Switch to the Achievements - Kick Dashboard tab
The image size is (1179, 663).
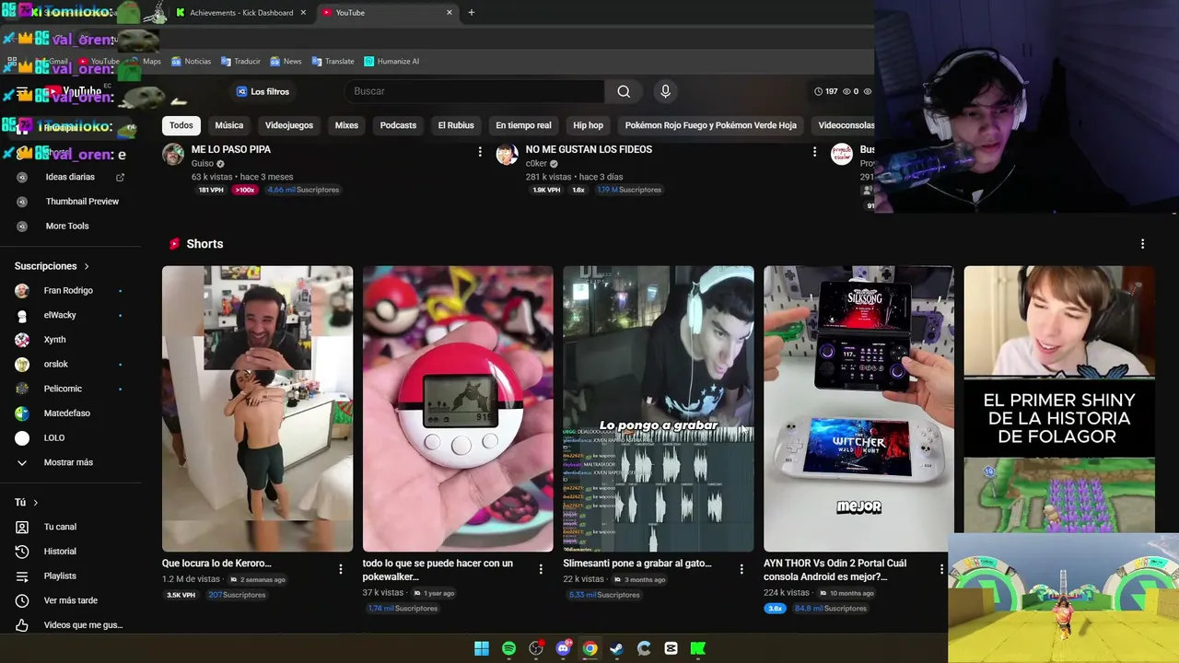point(240,13)
